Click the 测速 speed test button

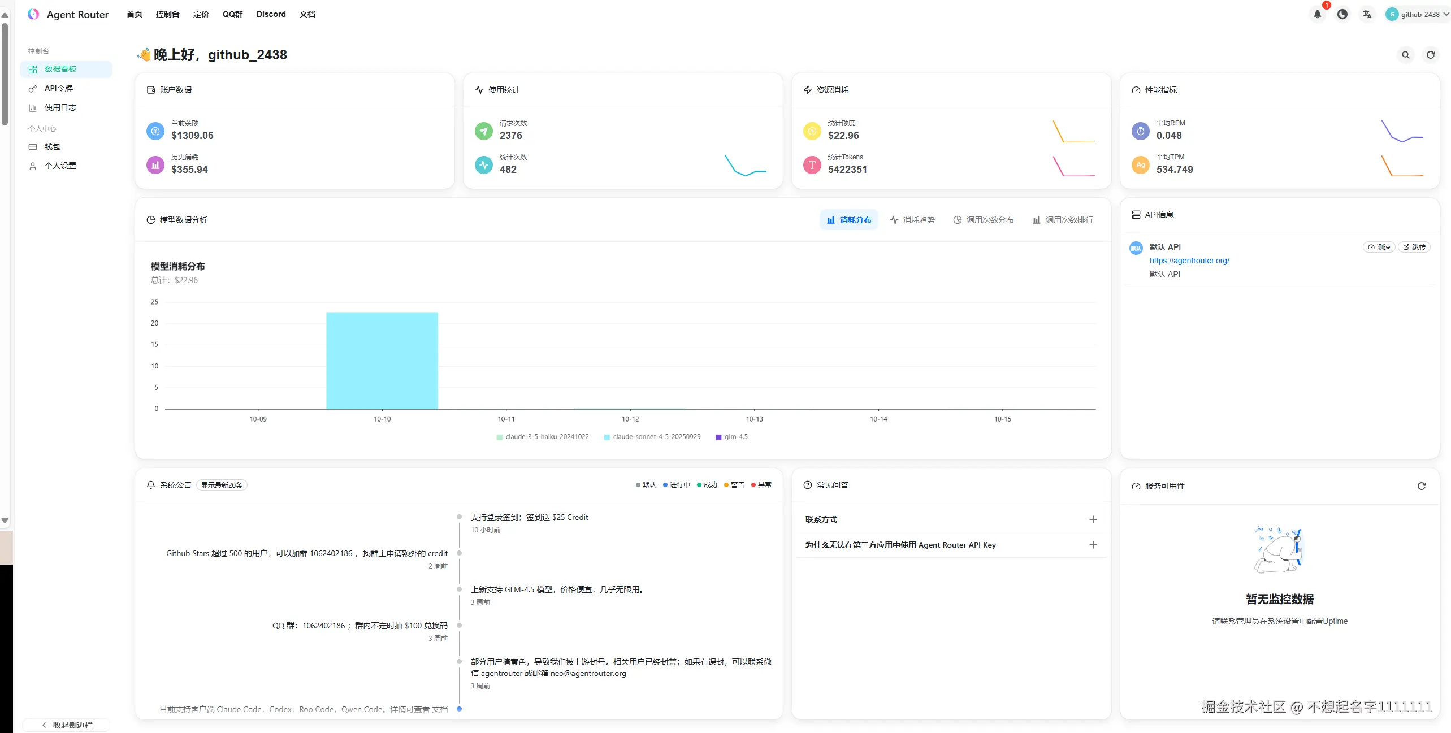(1379, 247)
